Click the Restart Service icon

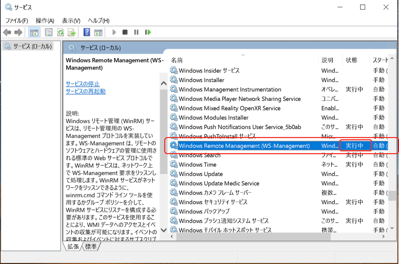(148, 32)
